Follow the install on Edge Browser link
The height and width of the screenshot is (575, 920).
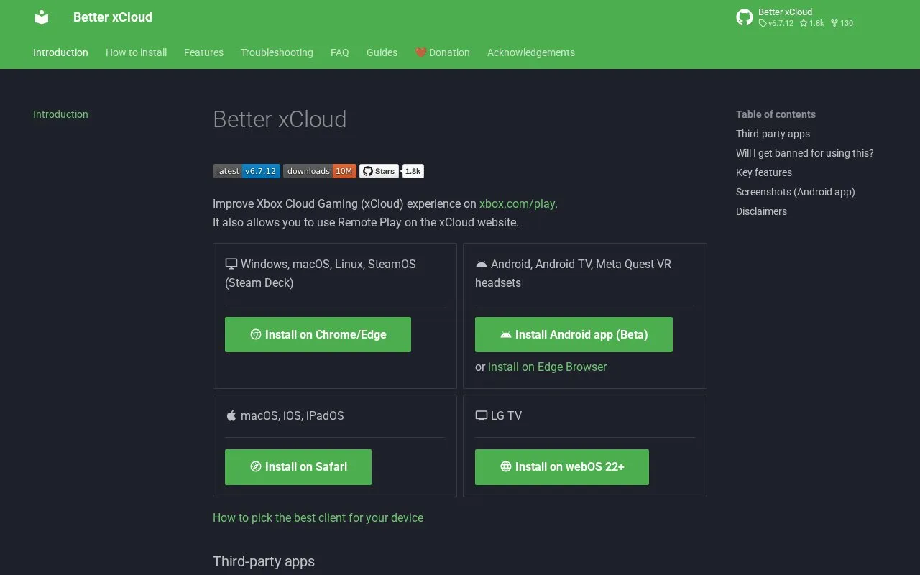(x=547, y=367)
